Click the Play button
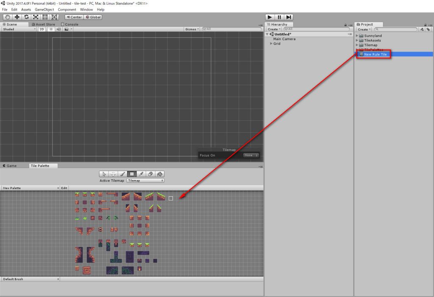This screenshot has height=297, width=434. click(270, 17)
